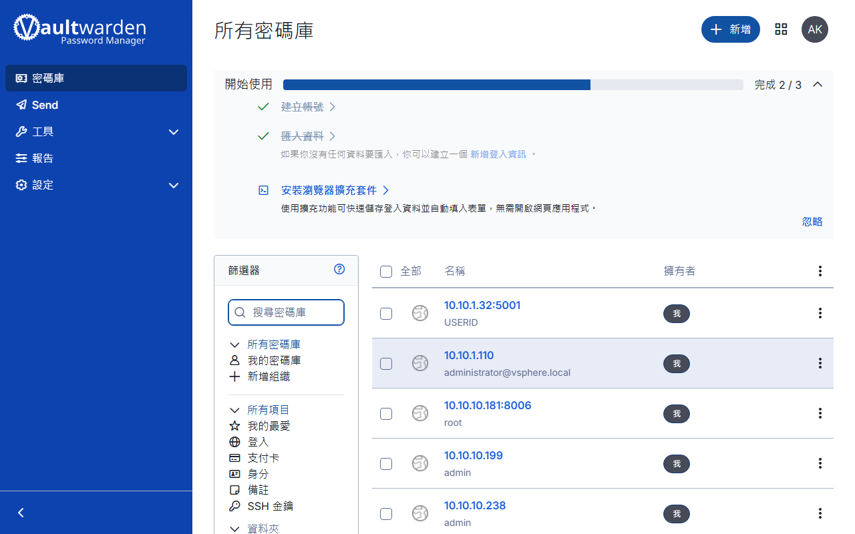
Task: Click the 開始使用 progress bar
Action: tap(513, 85)
